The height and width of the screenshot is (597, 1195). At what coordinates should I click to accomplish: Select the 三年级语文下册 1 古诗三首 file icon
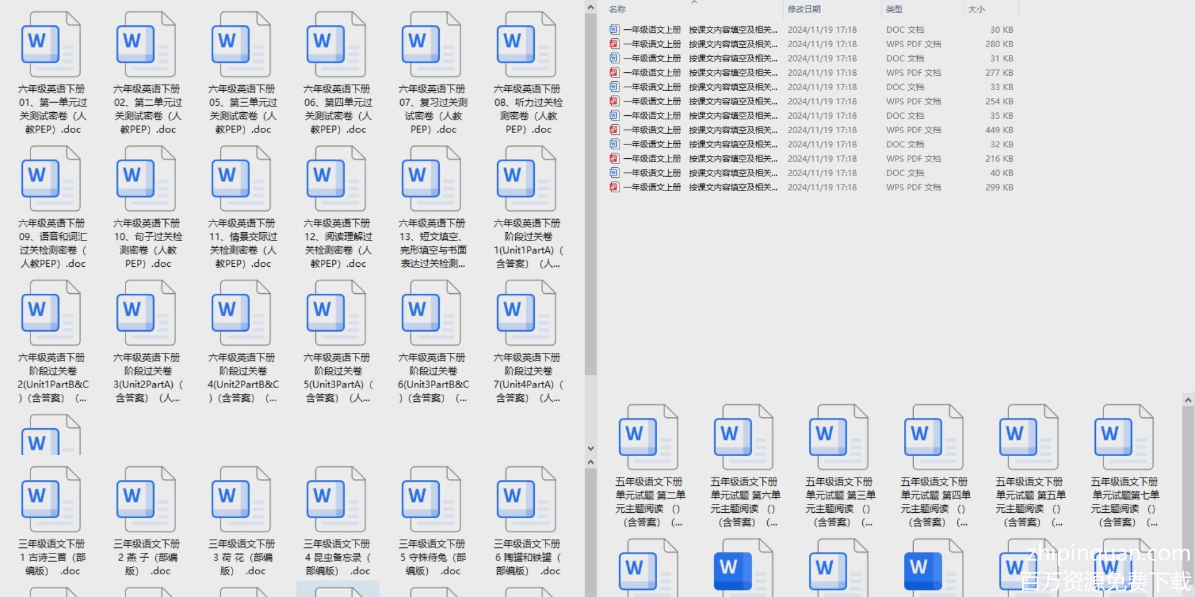[x=51, y=500]
